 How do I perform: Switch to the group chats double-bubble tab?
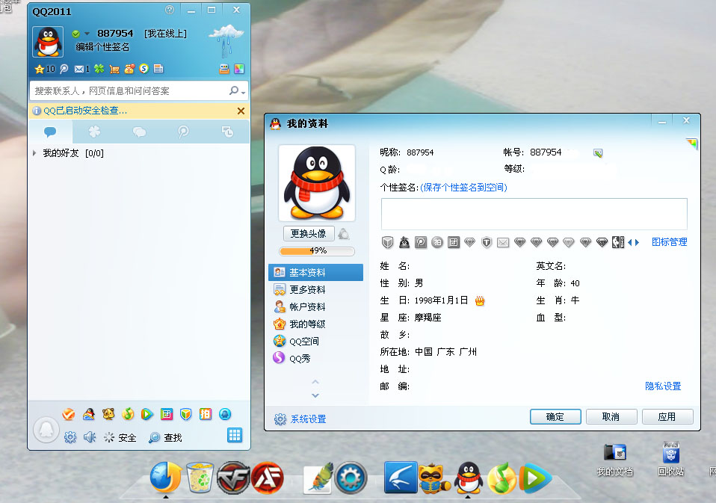click(x=139, y=132)
